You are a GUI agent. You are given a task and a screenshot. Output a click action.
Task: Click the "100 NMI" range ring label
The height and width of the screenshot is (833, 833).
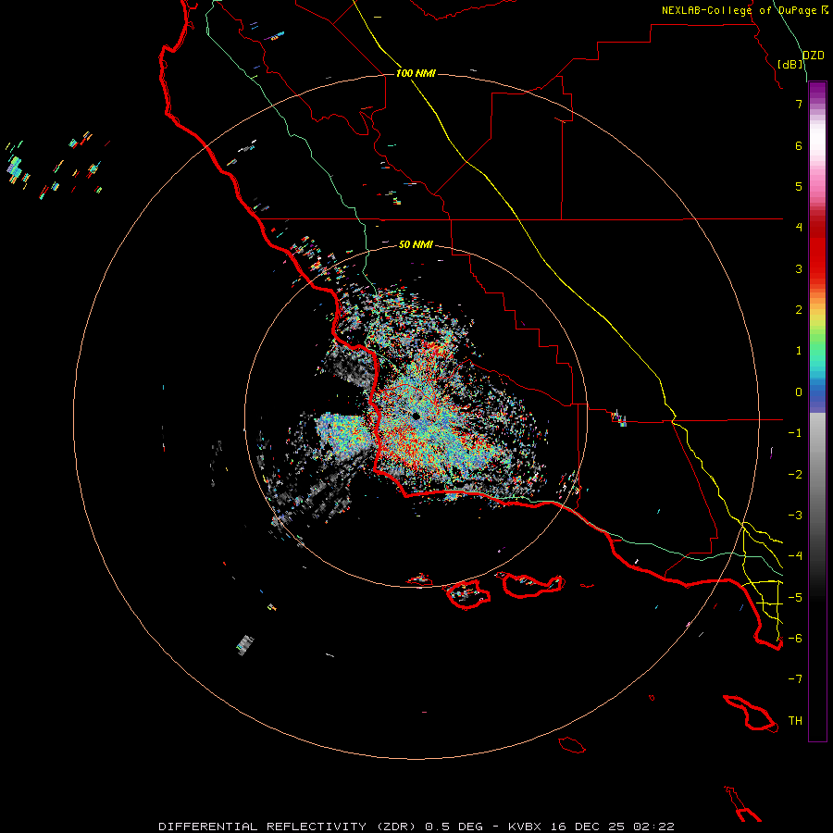pos(416,73)
